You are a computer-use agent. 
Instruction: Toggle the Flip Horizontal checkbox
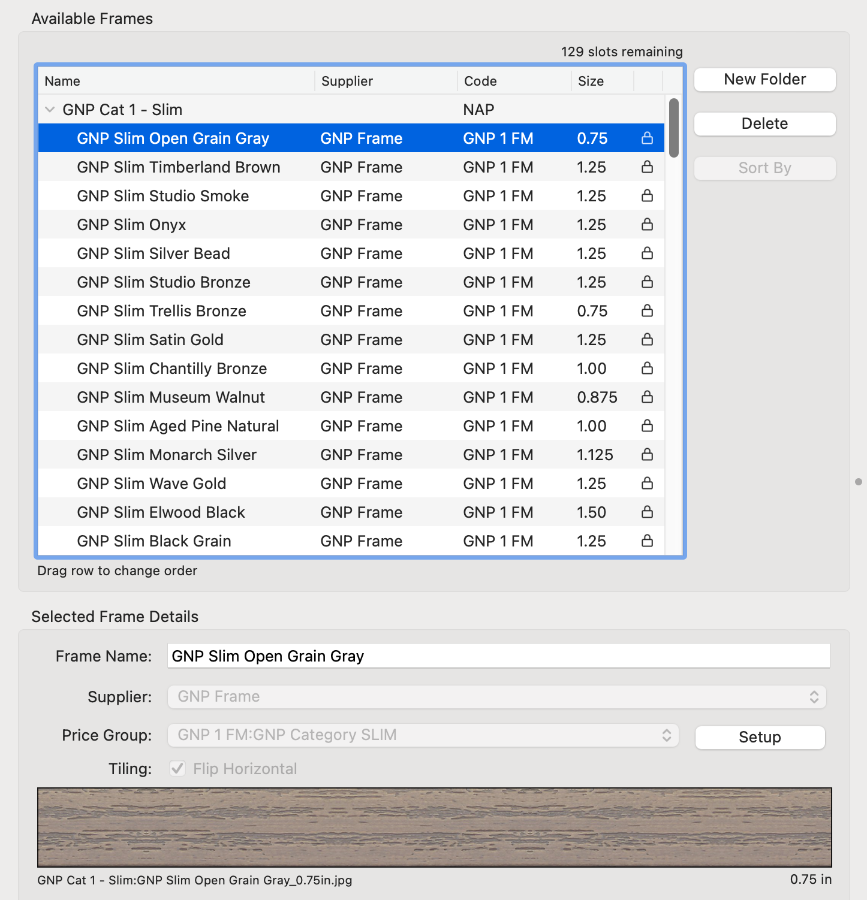point(177,769)
